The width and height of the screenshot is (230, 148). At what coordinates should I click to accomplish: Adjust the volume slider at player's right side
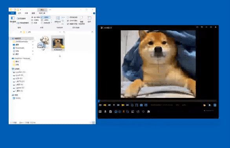coord(208,111)
